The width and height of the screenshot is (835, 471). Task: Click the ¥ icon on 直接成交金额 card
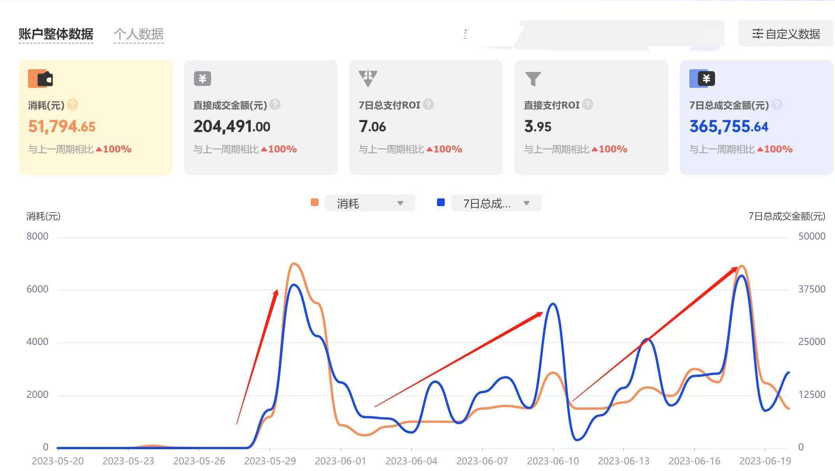[202, 78]
